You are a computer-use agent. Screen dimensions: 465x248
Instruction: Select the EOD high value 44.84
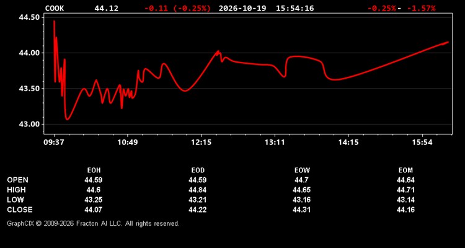pyautogui.click(x=198, y=190)
